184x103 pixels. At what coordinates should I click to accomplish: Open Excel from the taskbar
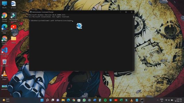(x=121, y=100)
